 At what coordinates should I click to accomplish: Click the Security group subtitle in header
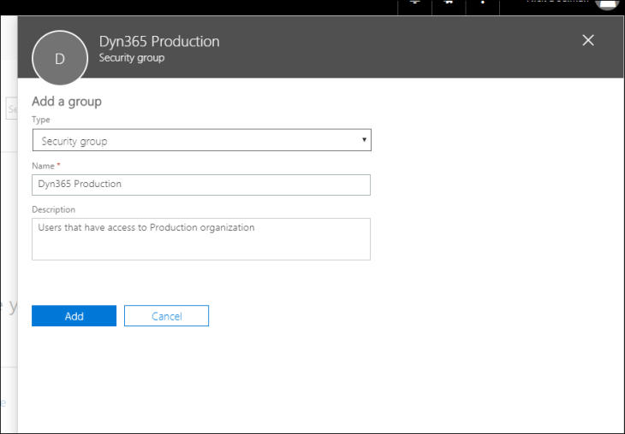coord(132,58)
